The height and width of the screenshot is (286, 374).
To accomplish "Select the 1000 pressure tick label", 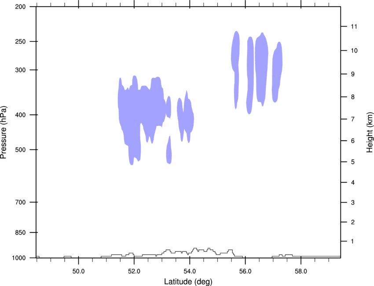I will click(x=18, y=258).
